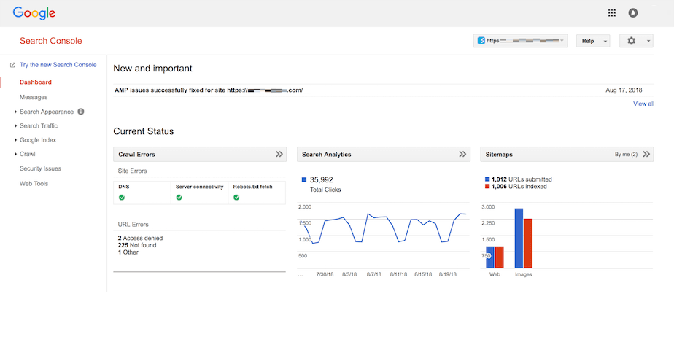Click the blue URLs submitted legend square

[x=487, y=179]
